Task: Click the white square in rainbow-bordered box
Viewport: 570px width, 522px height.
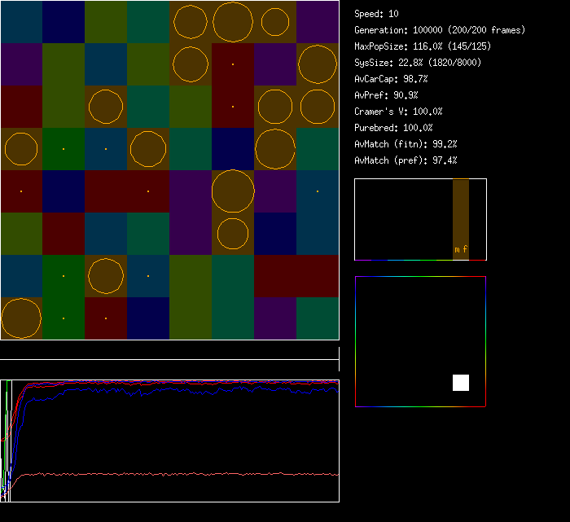Action: 461,383
